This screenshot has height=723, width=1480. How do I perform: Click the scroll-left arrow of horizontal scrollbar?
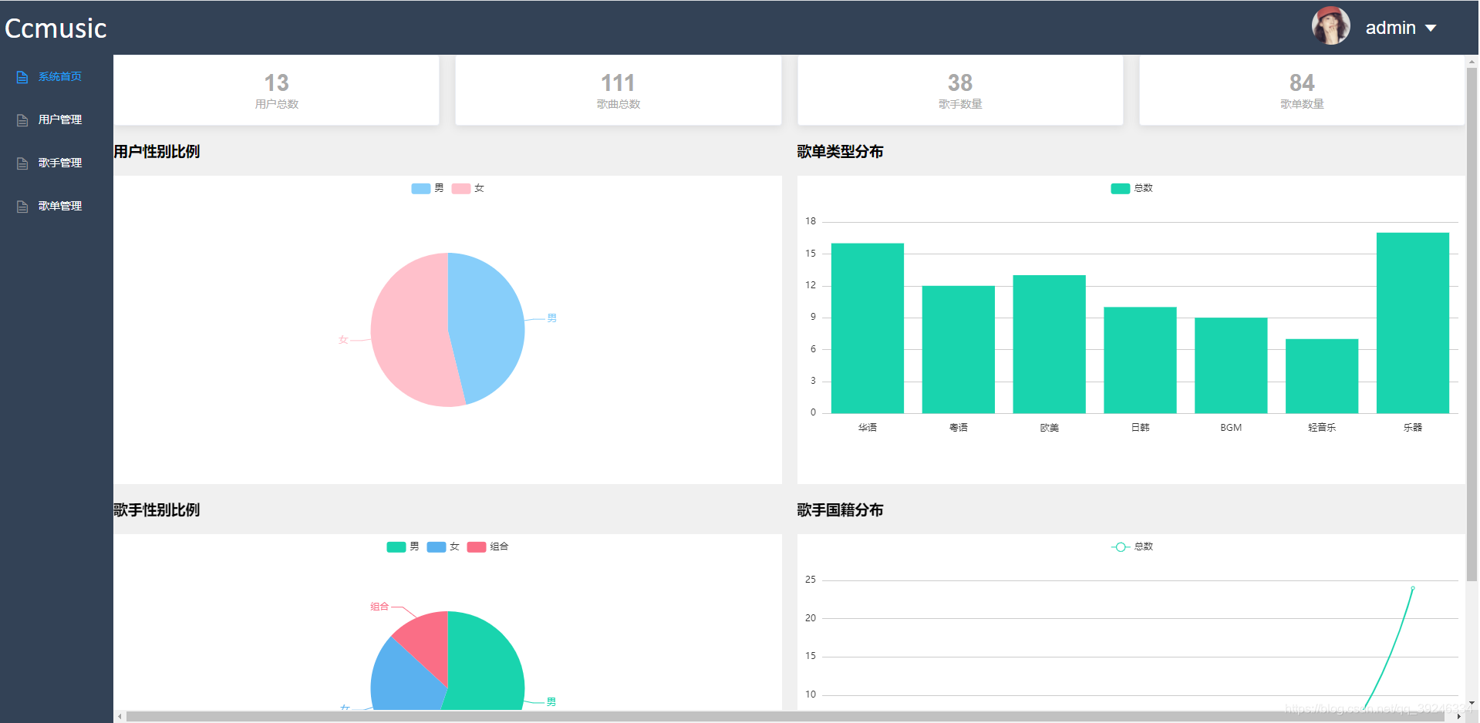coord(120,717)
